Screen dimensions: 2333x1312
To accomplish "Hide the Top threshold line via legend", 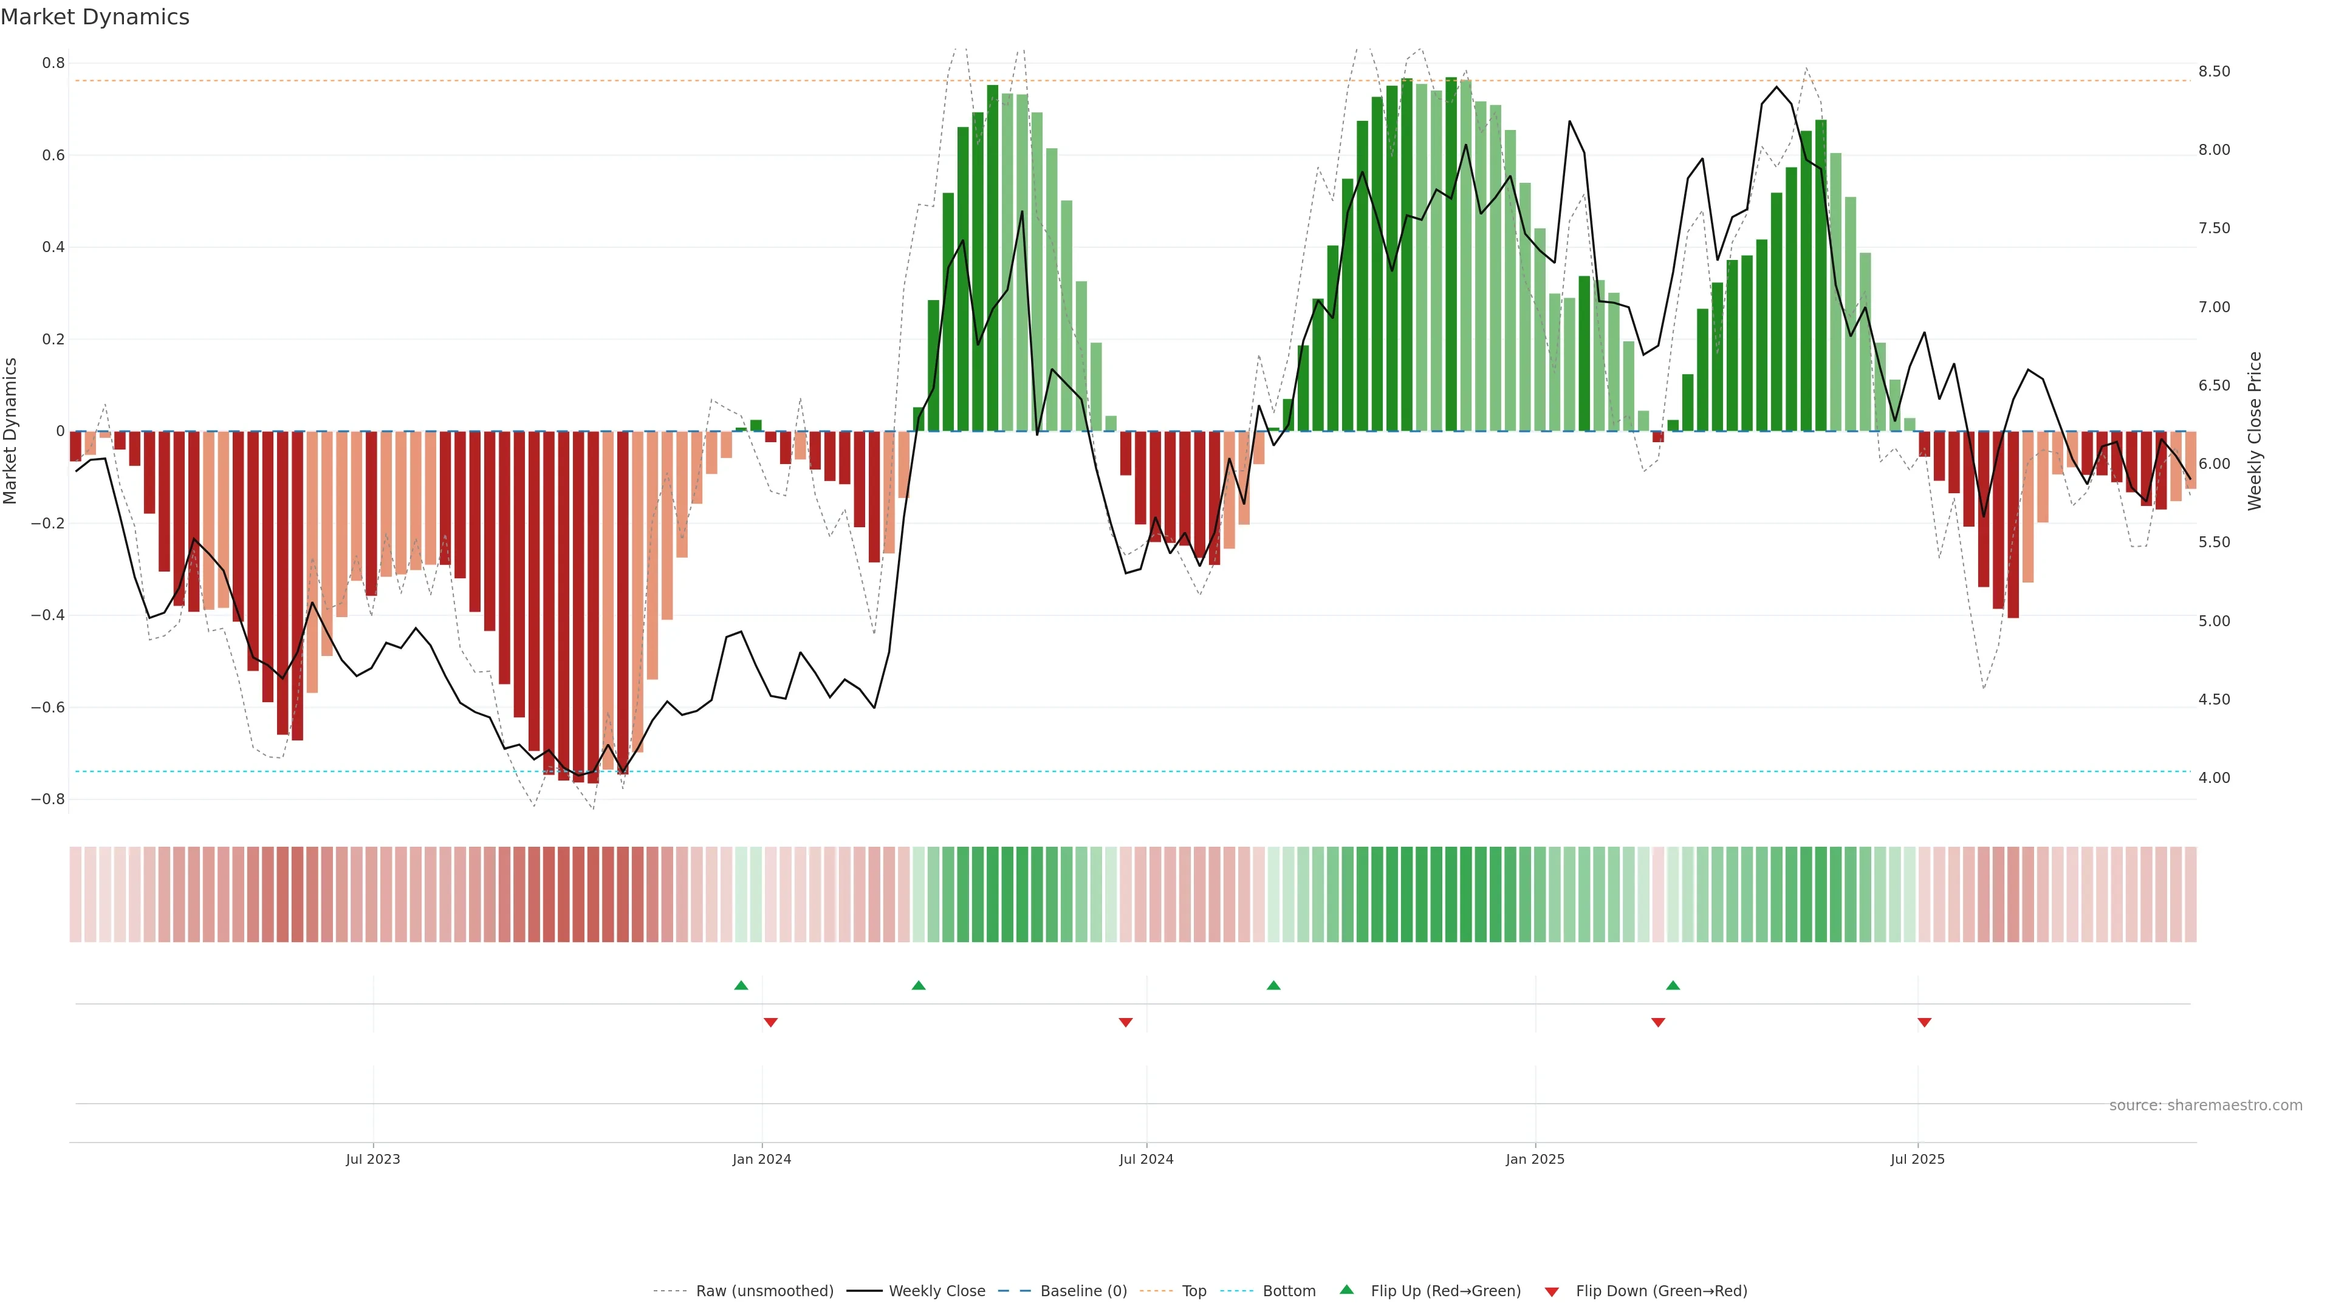I will click(1194, 1291).
